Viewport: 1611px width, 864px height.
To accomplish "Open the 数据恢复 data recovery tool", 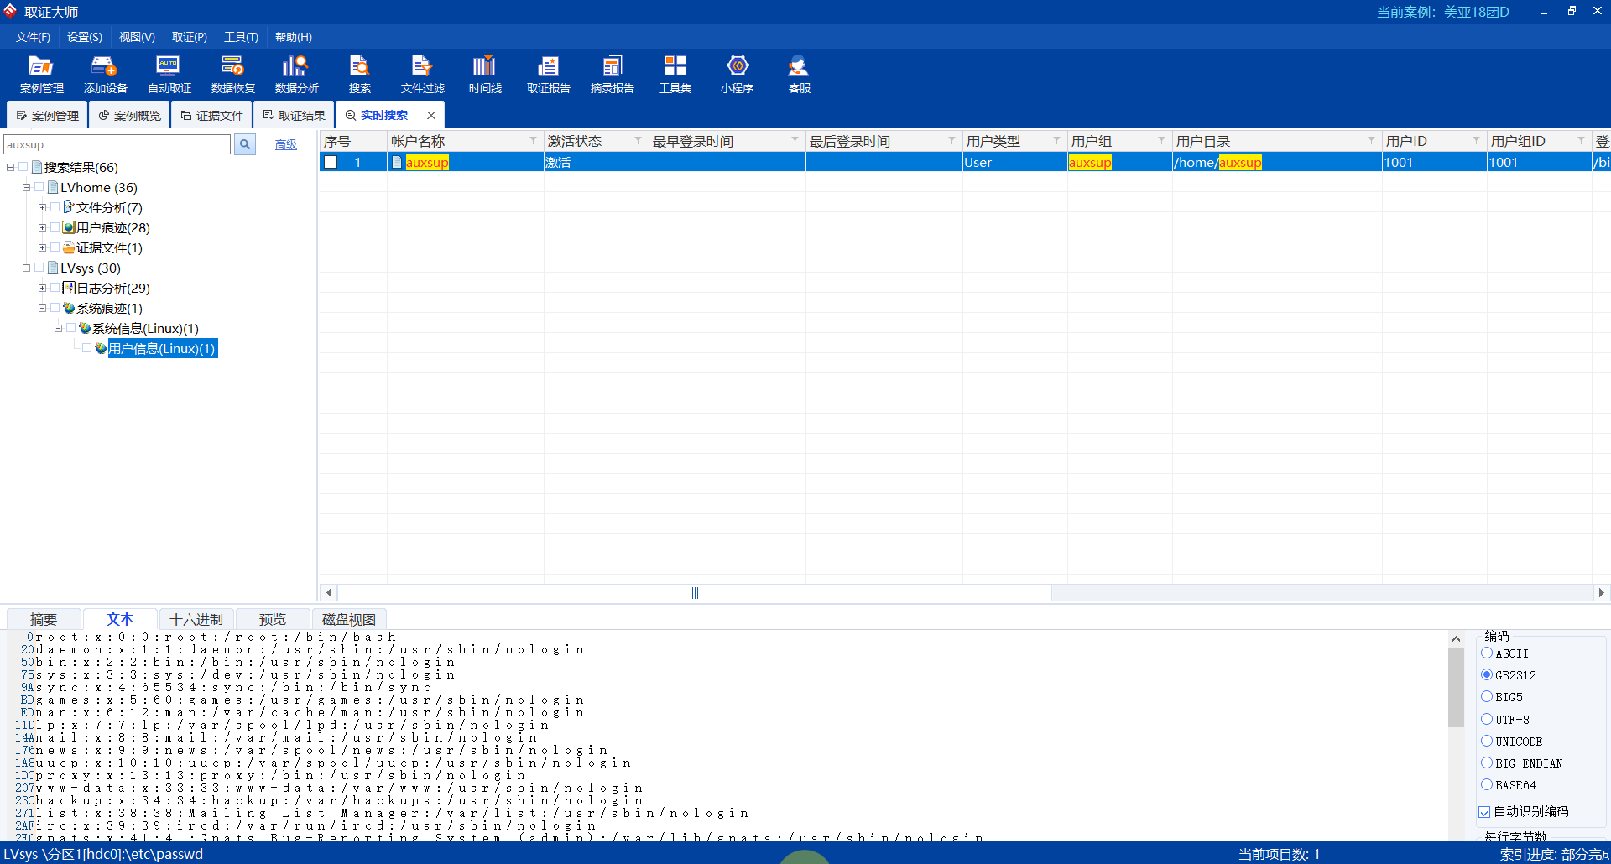I will pos(232,74).
